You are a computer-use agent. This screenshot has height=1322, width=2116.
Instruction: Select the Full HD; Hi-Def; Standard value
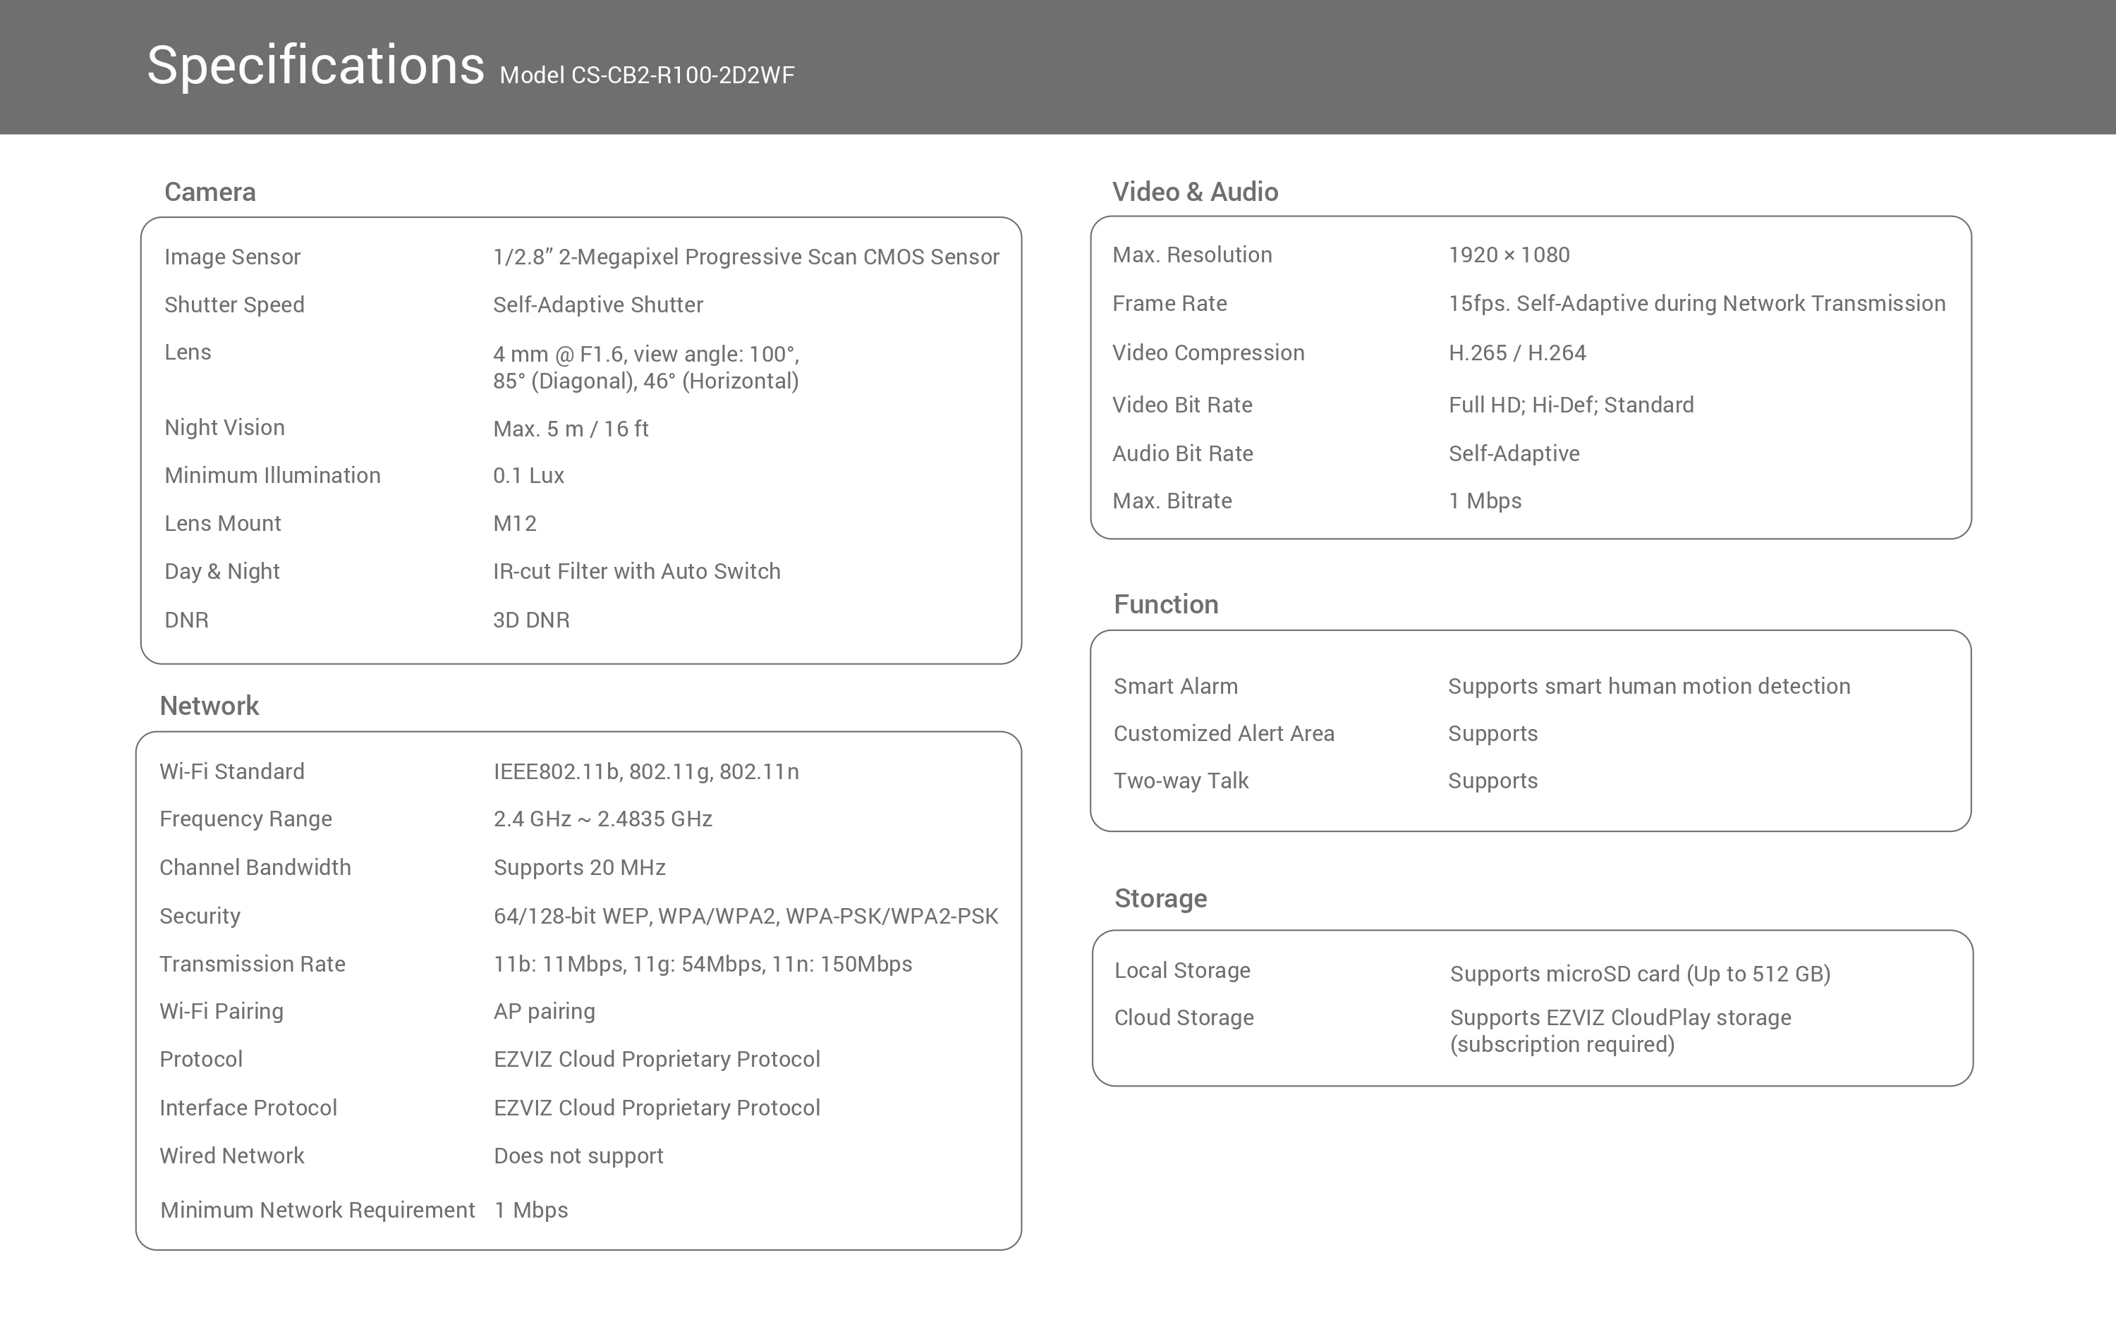tap(1571, 405)
